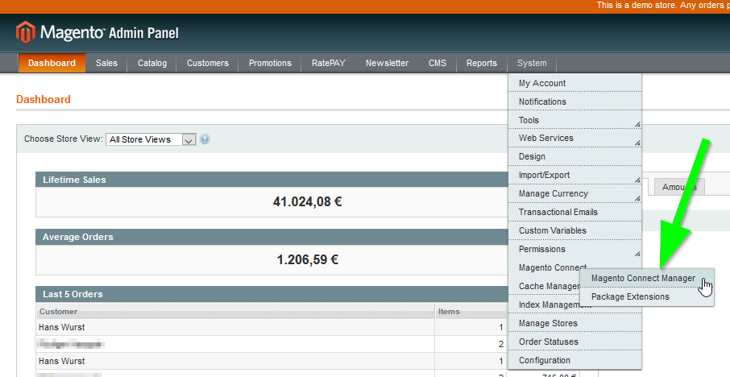Screen dimensions: 730x377
Task: Switch to the Amounts tab
Action: pyautogui.click(x=679, y=187)
